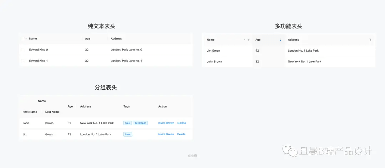Click 'New York No. 1 Lake Park' in grouped table

[x=97, y=123]
